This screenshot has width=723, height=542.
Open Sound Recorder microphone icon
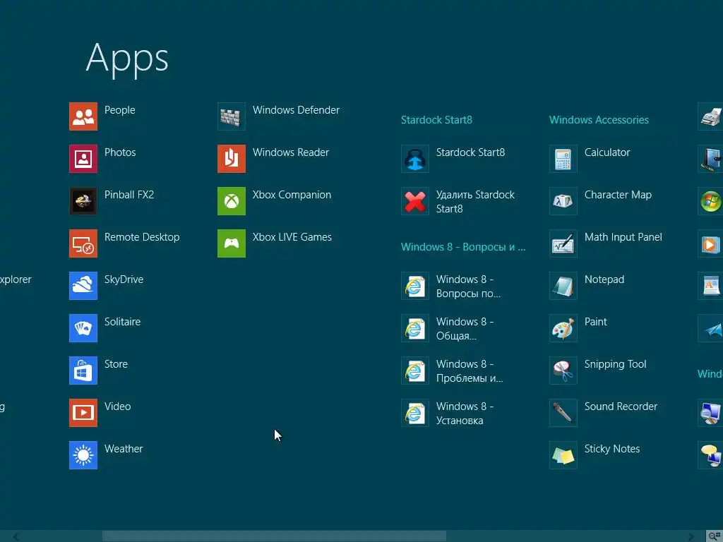[563, 413]
